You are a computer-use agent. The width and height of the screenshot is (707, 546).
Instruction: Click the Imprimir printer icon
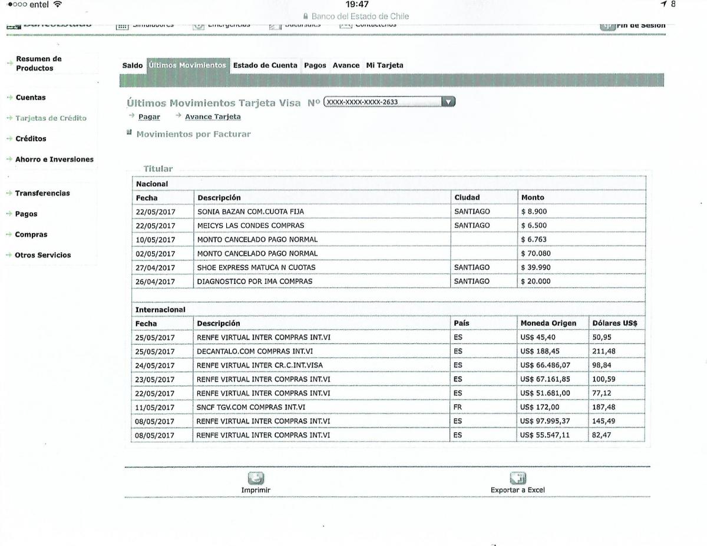point(256,478)
